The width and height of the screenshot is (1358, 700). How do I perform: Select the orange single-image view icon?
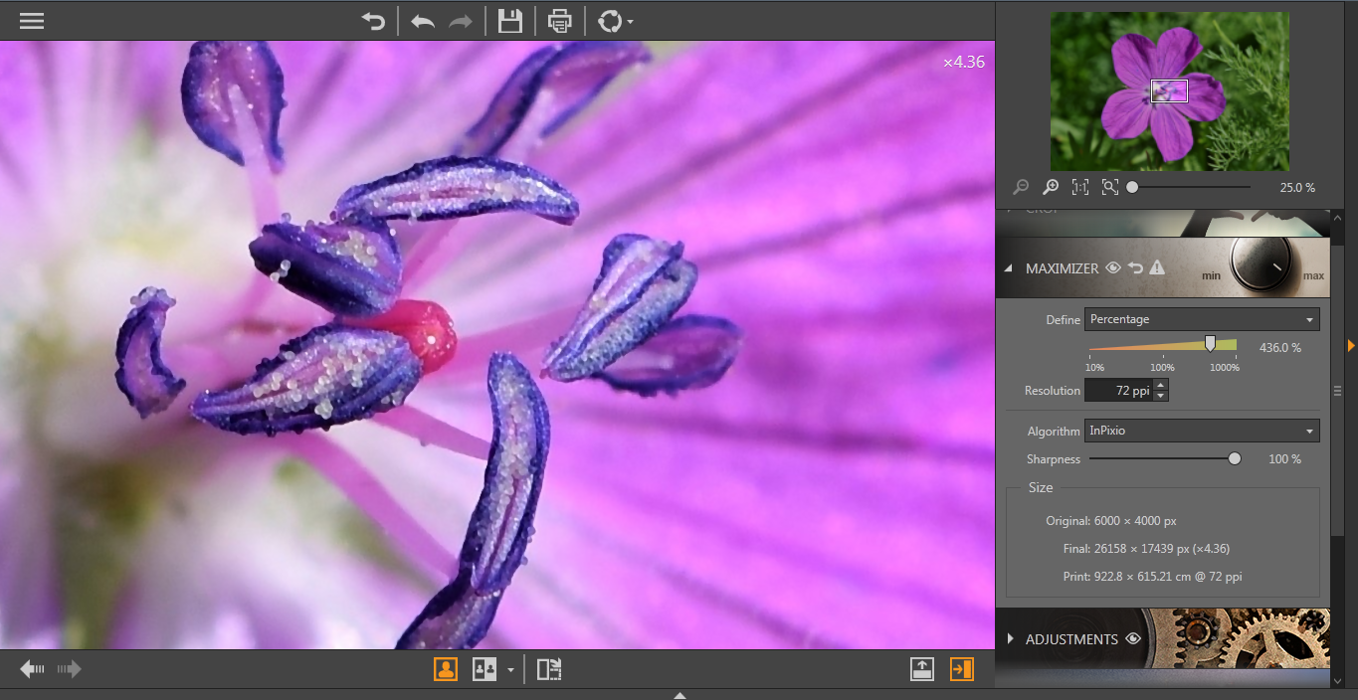pyautogui.click(x=446, y=668)
